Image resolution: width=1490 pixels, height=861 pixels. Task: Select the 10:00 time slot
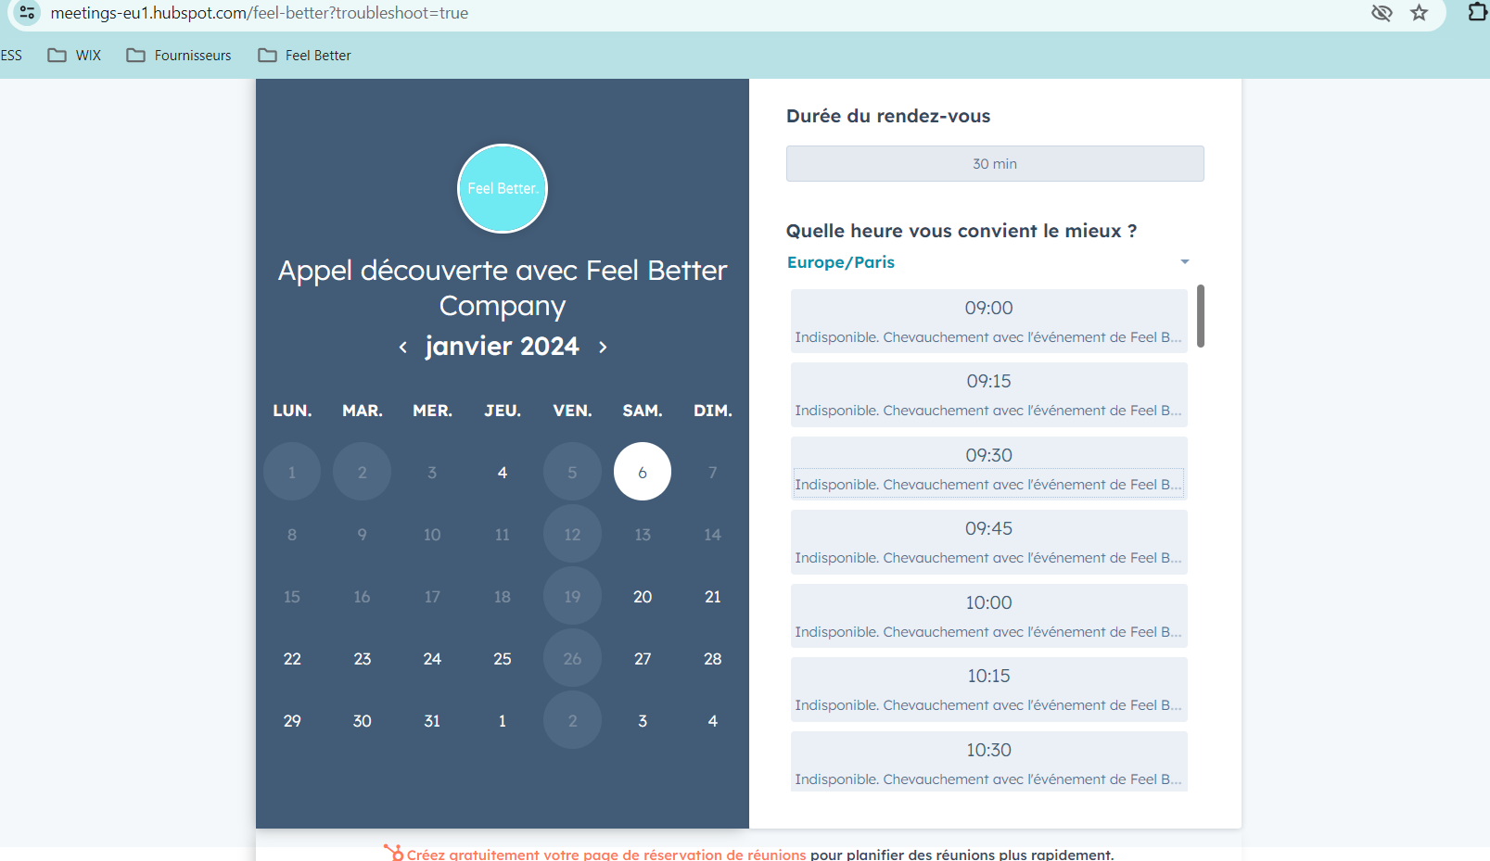[988, 615]
